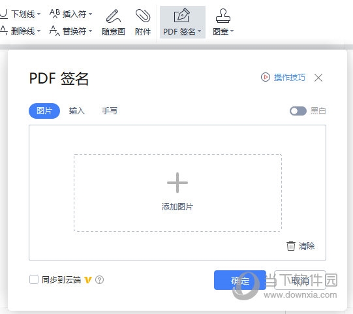Click the plus icon to add image
The height and width of the screenshot is (314, 353).
177,183
